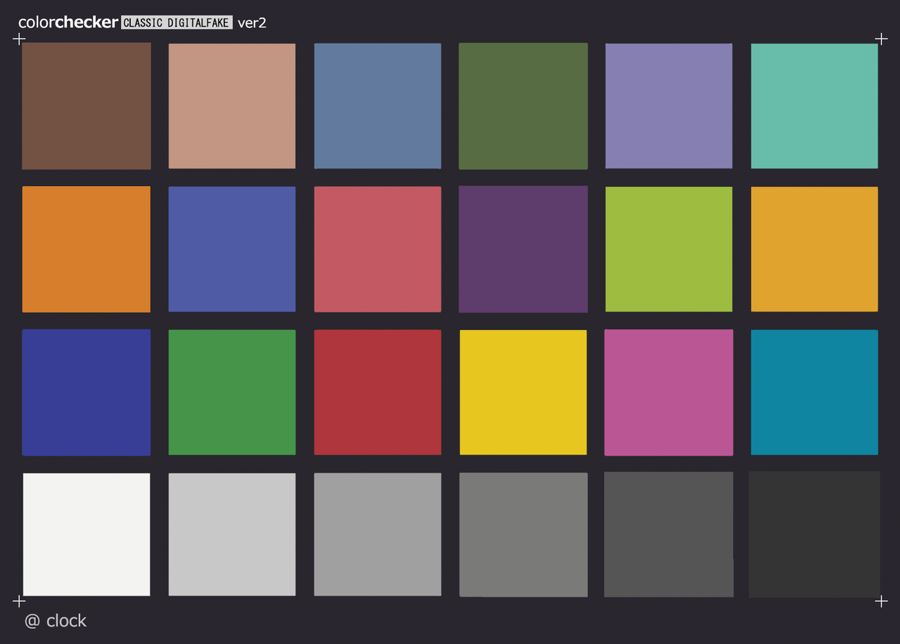Click the top-left crosshair registration mark

[x=19, y=39]
